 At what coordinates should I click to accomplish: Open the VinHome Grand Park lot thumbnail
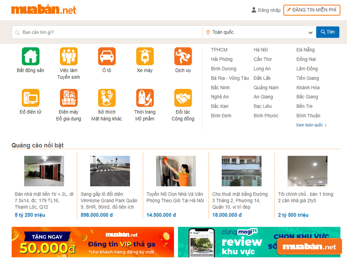110,171
